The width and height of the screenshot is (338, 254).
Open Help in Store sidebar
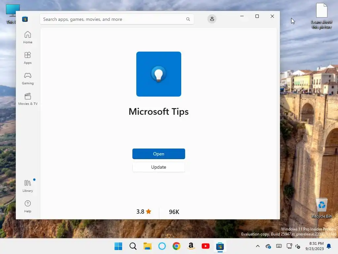(x=28, y=206)
